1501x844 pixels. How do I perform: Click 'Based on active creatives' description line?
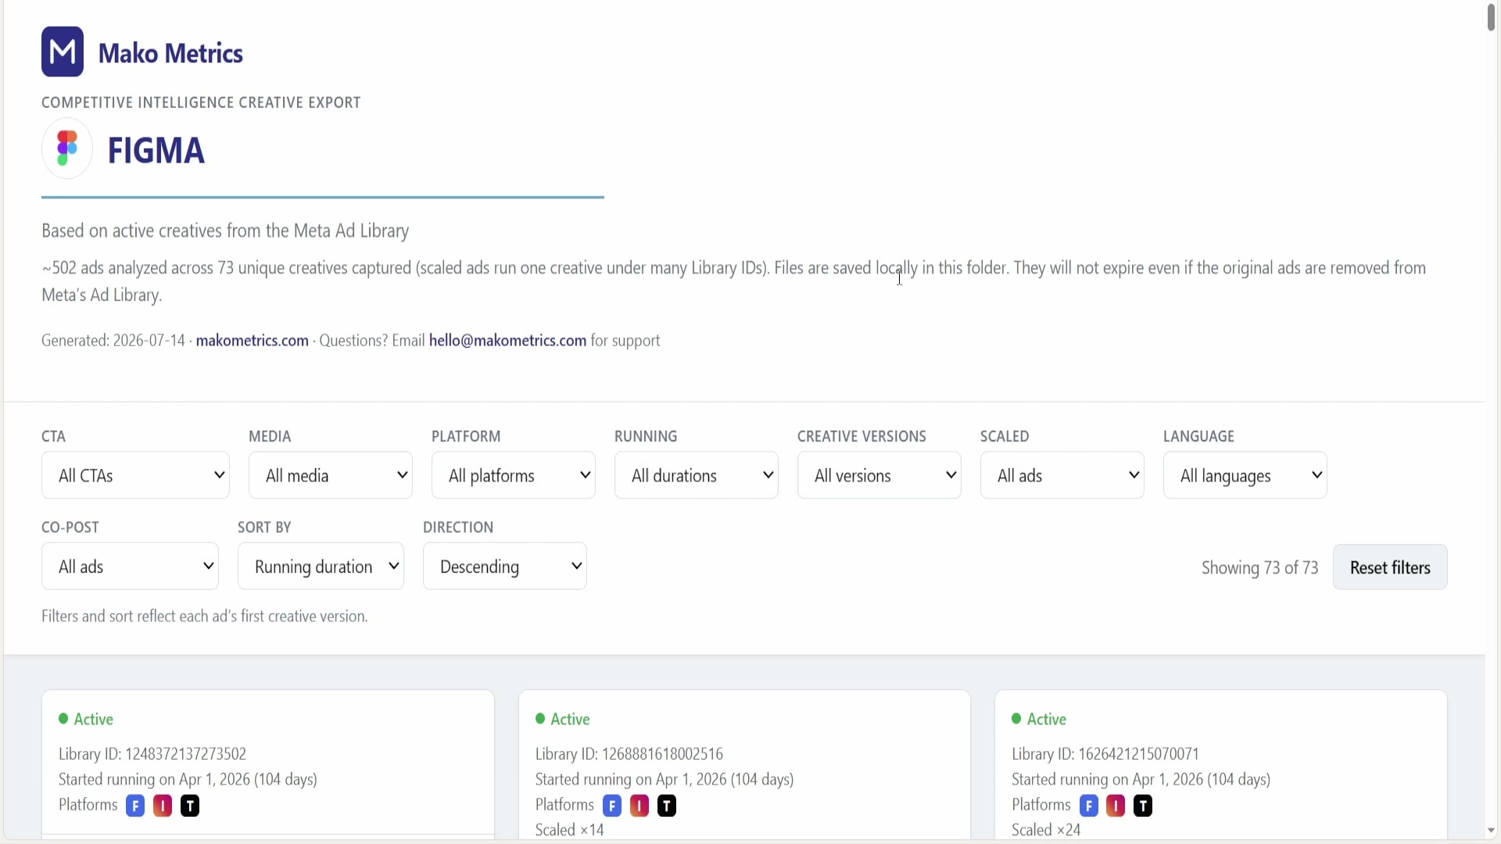coord(225,231)
